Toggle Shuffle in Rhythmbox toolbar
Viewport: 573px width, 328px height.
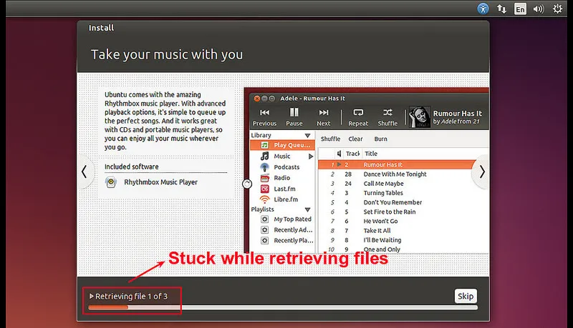pyautogui.click(x=387, y=116)
